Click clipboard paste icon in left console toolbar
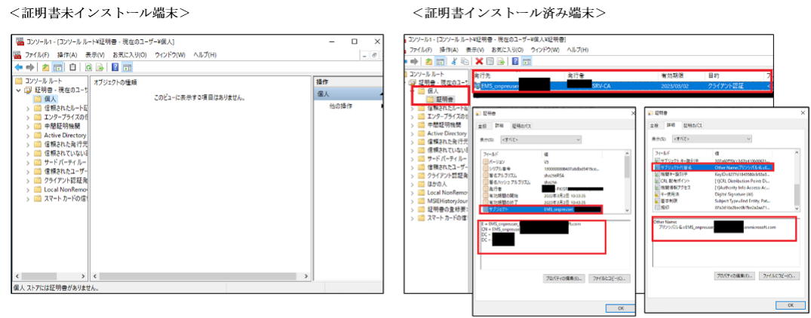Image resolution: width=811 pixels, height=318 pixels. 73,67
